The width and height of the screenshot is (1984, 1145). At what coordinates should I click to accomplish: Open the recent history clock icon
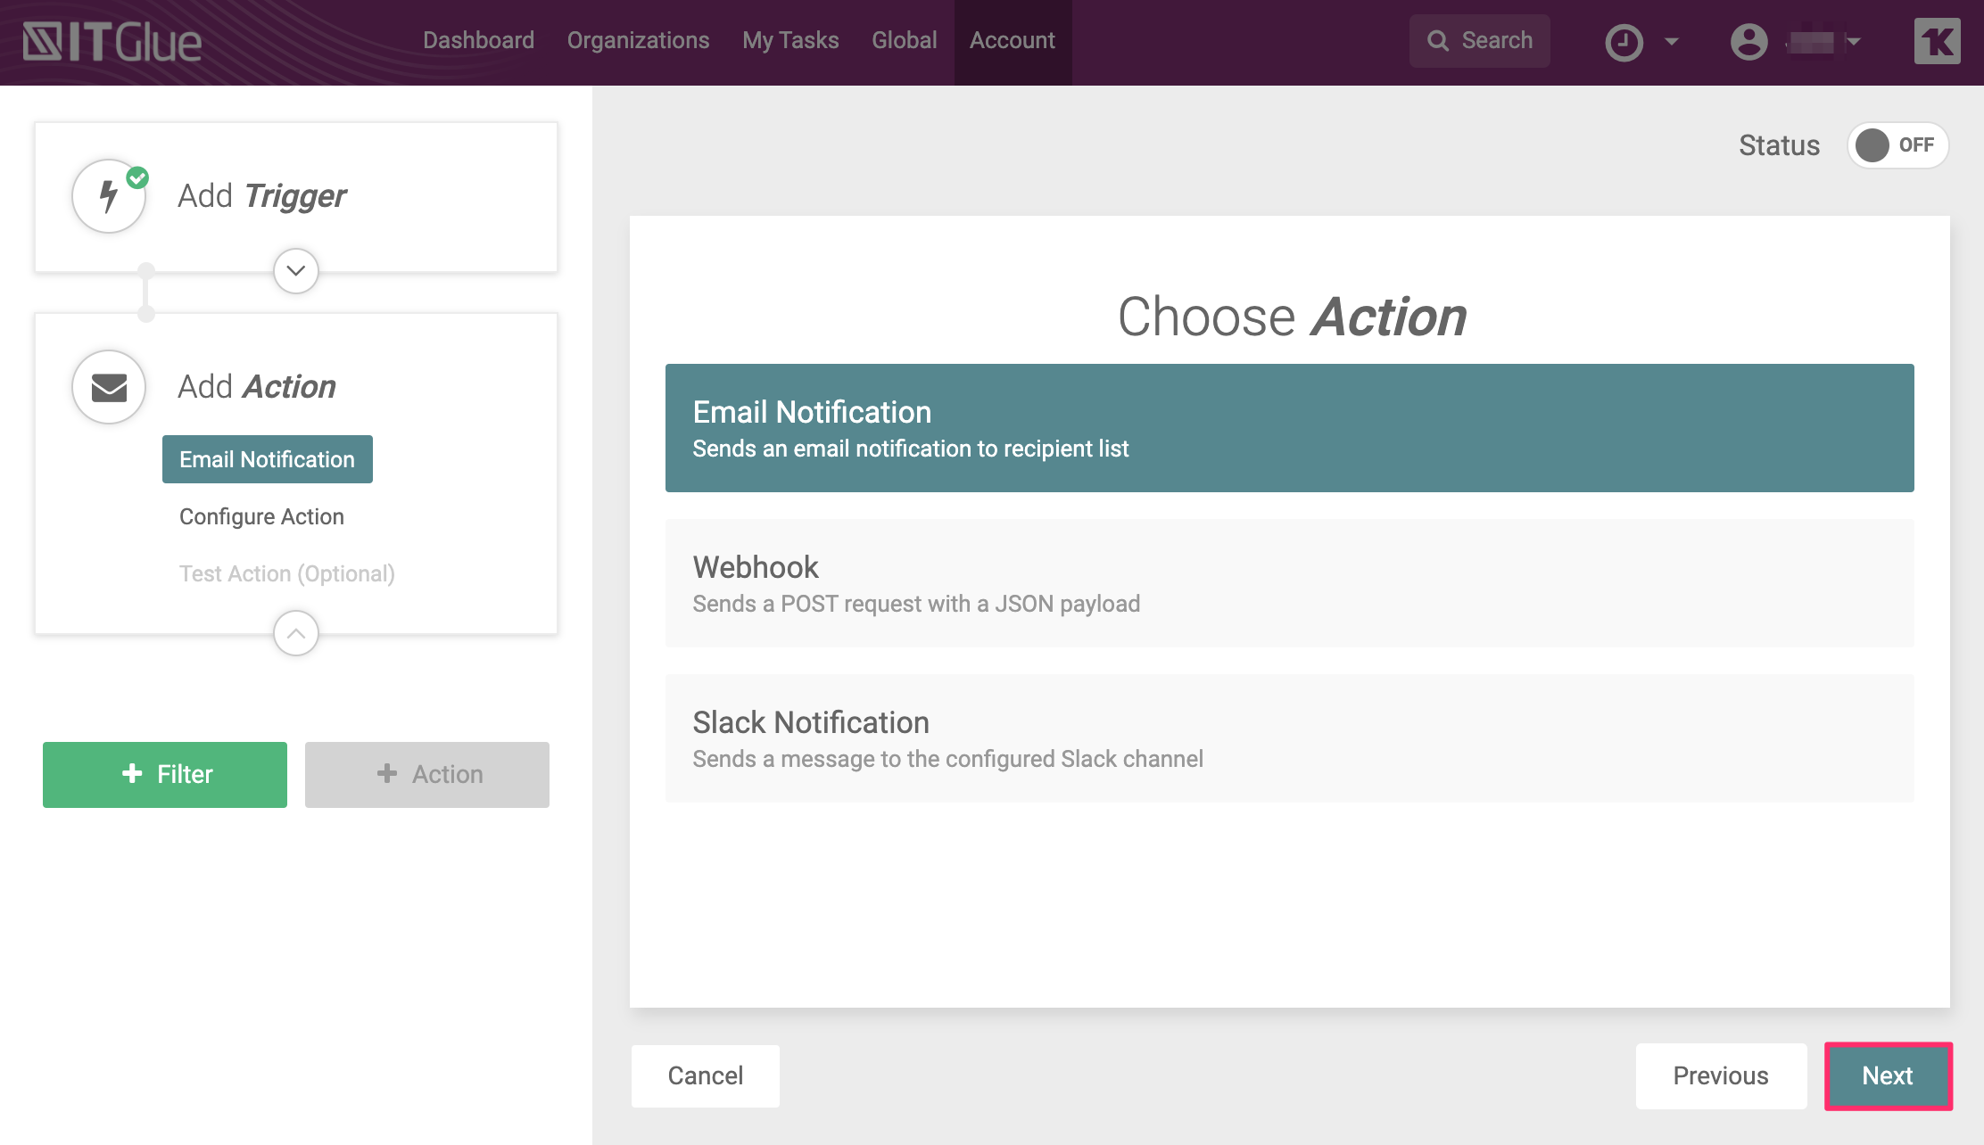click(x=1624, y=42)
